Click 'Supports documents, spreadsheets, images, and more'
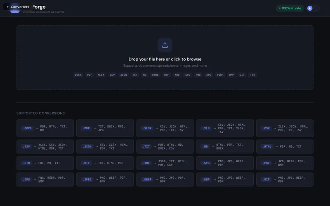Viewport: 330px width, 206px height. (x=165, y=66)
